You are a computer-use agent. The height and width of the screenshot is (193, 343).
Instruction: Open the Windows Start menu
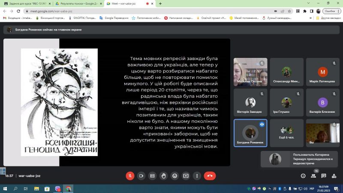click(x=5, y=189)
